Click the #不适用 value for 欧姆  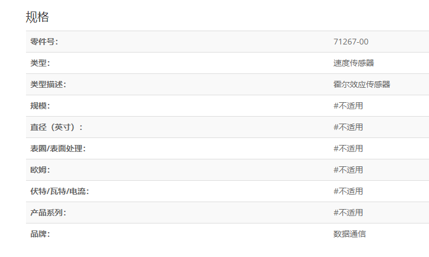coord(348,170)
